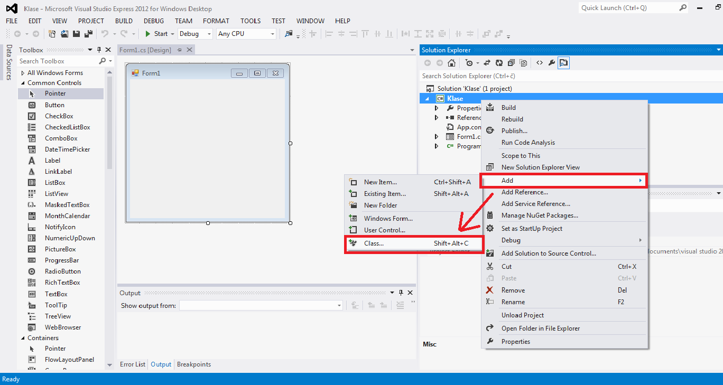The height and width of the screenshot is (385, 723).
Task: Switch to the Error List tab
Action: coord(133,364)
